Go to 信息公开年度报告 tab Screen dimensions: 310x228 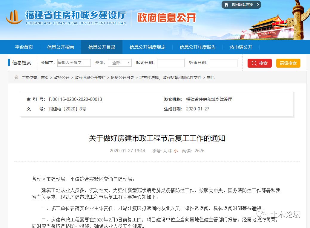[x=198, y=47]
